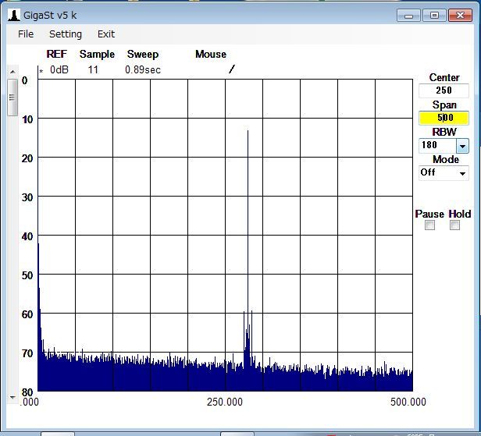Click the Mouse header label
This screenshot has width=481, height=436.
coord(211,55)
